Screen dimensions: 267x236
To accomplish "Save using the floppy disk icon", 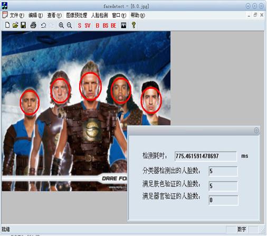I will point(23,25).
